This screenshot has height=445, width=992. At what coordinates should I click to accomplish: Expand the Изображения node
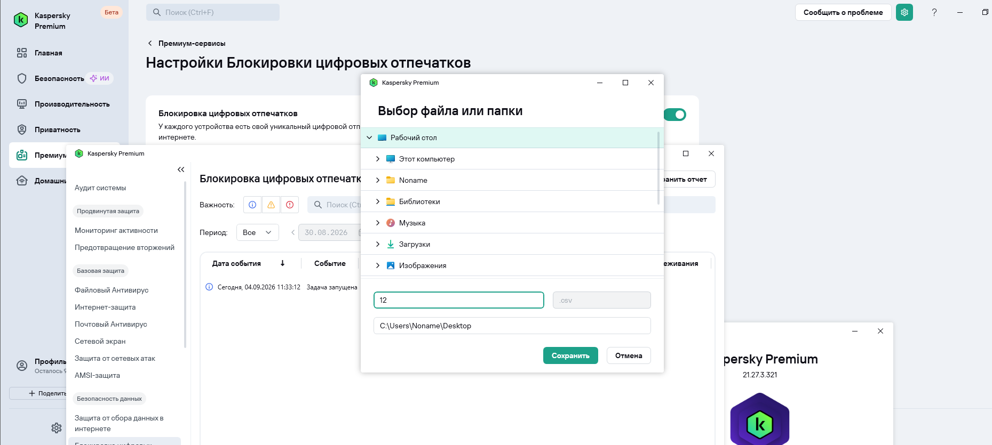[378, 265]
